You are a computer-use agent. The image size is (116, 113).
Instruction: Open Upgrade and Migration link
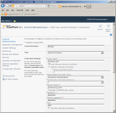point(12,61)
